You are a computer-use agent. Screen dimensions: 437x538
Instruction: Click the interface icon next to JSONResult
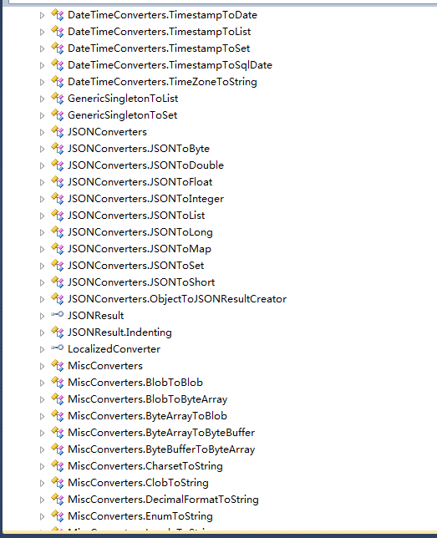pos(58,314)
